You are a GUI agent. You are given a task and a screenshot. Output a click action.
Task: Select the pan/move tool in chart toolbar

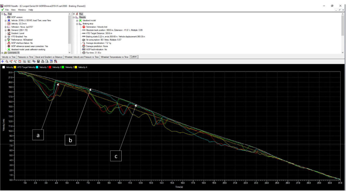pyautogui.click(x=2, y=62)
